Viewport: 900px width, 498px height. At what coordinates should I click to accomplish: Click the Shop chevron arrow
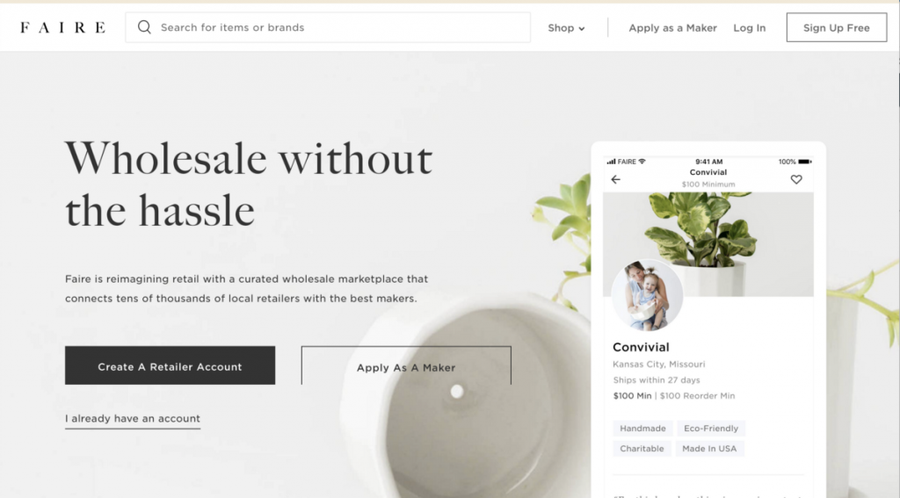tap(582, 29)
